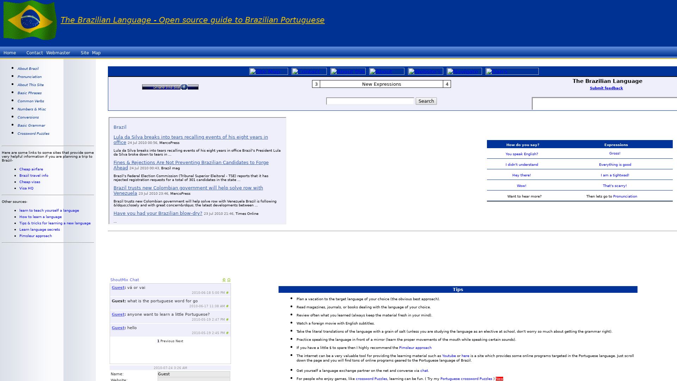Viewport: 677px width, 381px height.
Task: Click the omega symbol in ShoutMix chat
Action: [229, 280]
